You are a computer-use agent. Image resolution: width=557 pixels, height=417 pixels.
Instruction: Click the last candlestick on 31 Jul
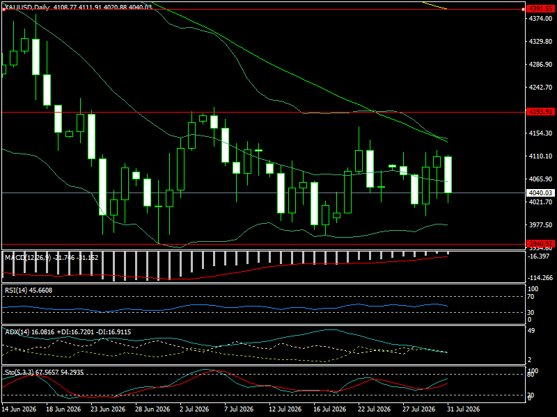[x=448, y=175]
